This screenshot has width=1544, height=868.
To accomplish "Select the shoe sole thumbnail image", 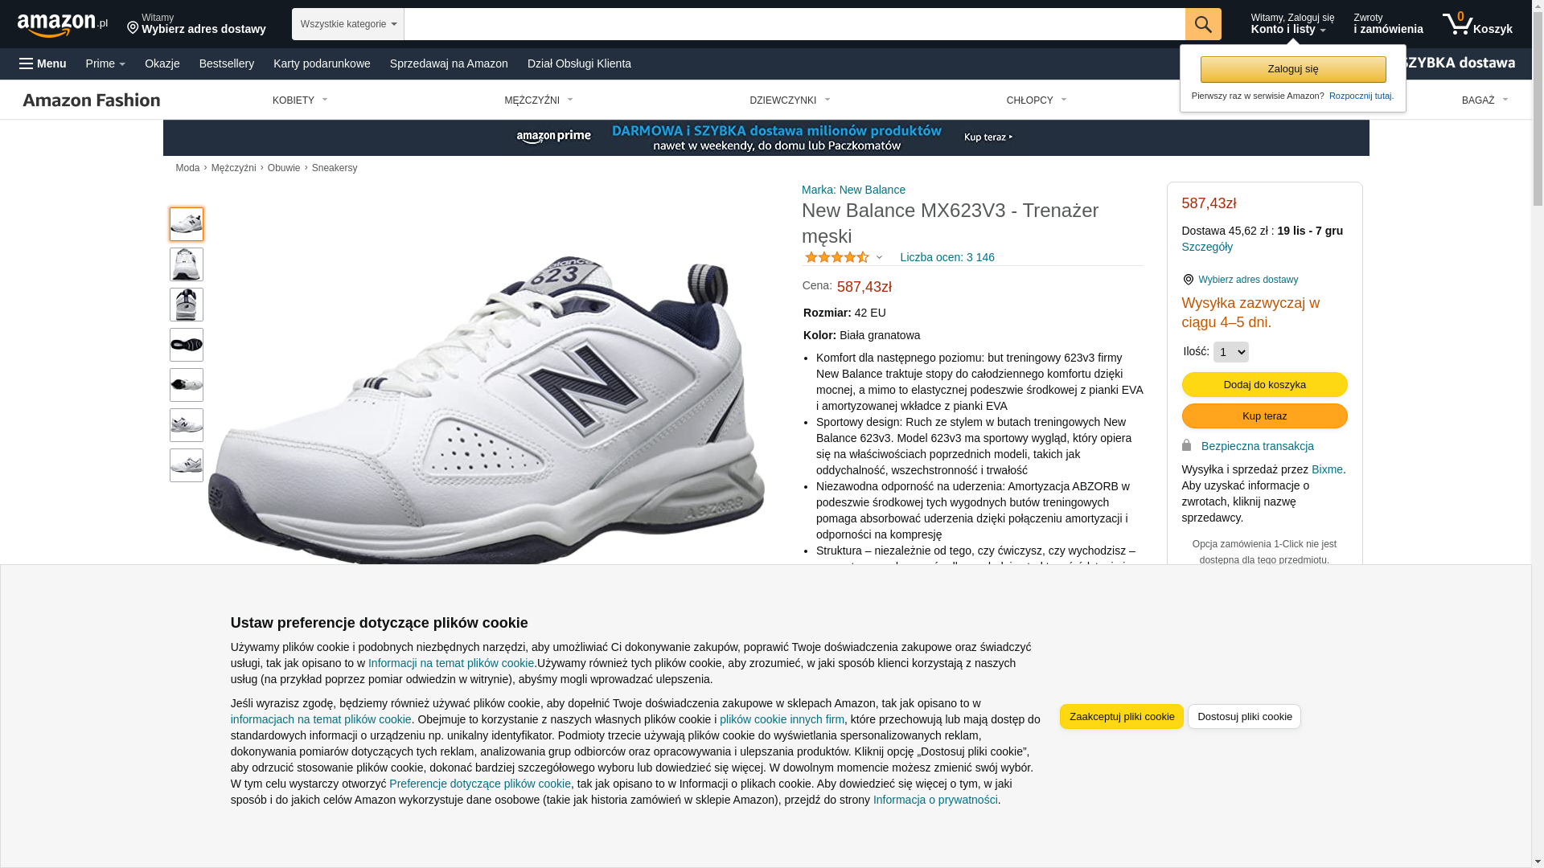I will pos(187,345).
